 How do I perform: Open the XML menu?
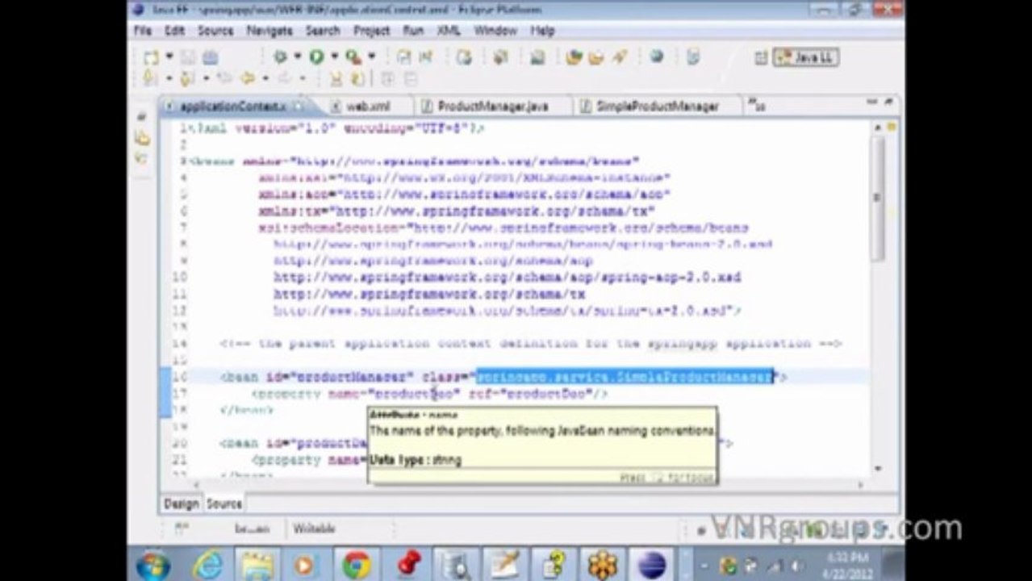coord(448,31)
